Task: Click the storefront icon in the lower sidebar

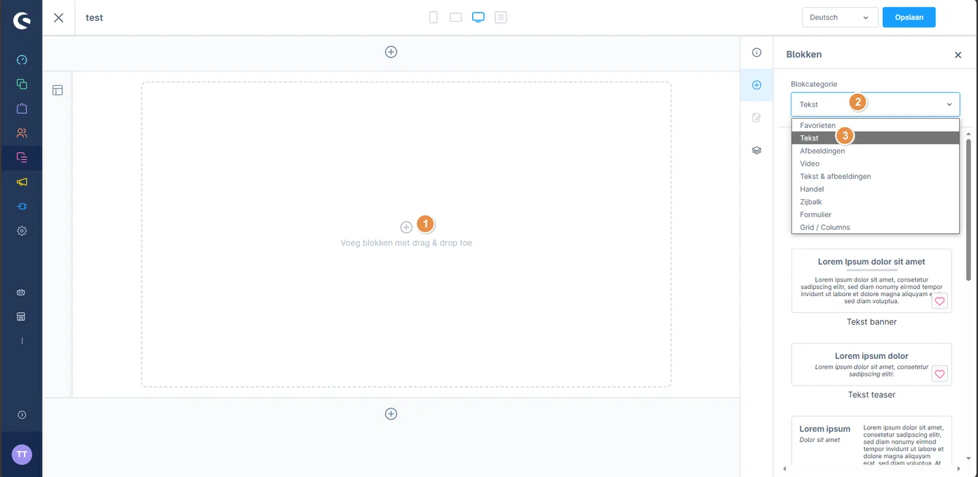Action: [x=22, y=316]
